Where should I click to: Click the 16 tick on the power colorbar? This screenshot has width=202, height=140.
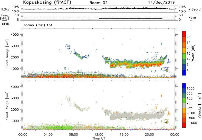[x=188, y=54]
